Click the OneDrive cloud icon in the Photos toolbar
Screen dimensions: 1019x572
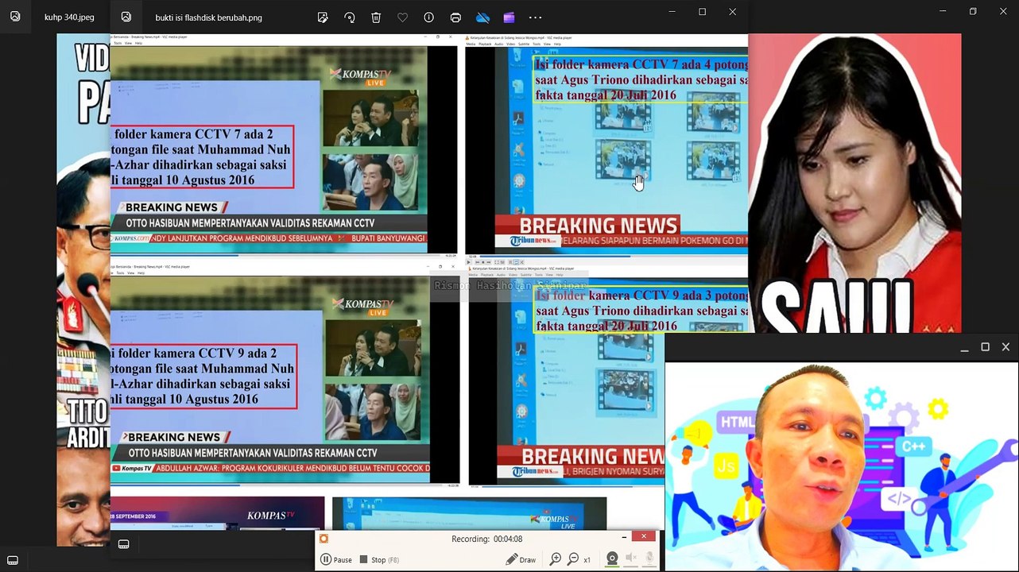click(x=482, y=17)
